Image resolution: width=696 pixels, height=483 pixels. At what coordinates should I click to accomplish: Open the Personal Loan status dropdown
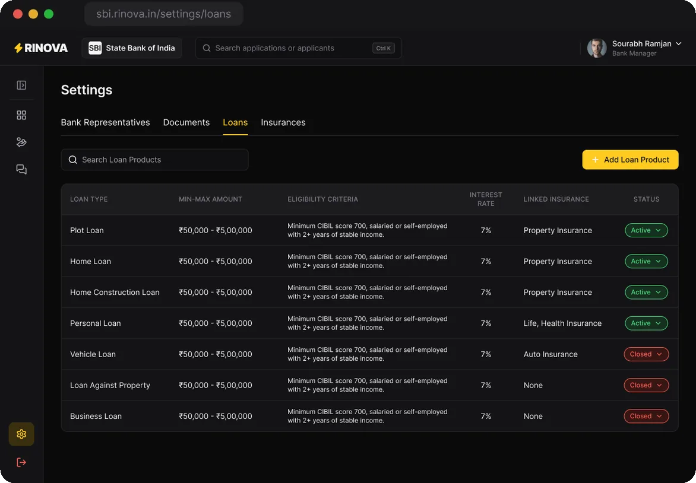[x=646, y=323]
